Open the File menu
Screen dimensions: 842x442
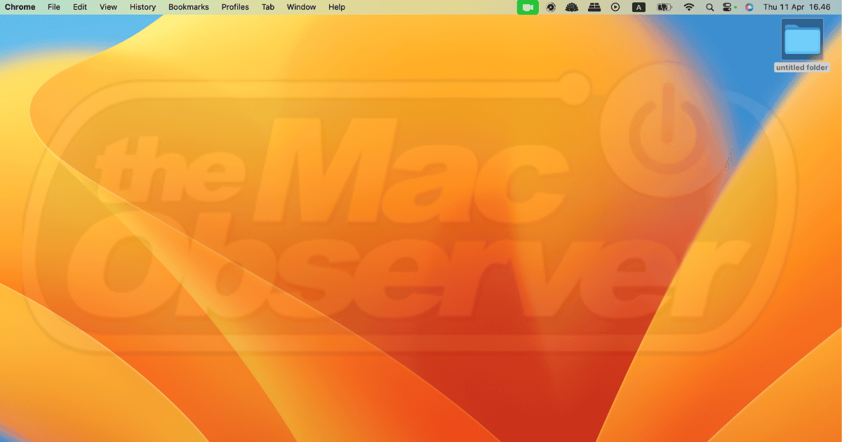54,7
